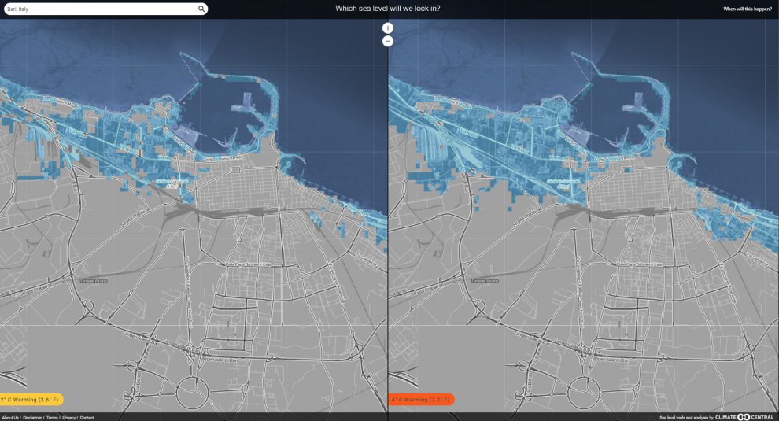Image resolution: width=779 pixels, height=421 pixels.
Task: Open the Privacy footer link
Action: [x=69, y=418]
